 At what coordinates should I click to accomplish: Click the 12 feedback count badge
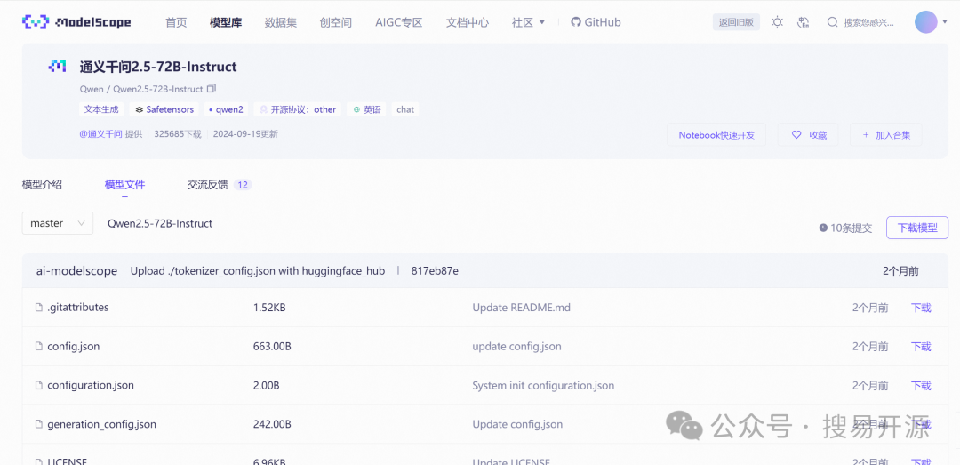tap(243, 184)
